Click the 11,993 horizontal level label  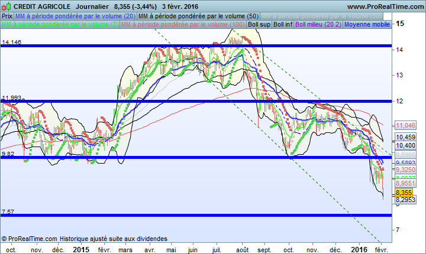click(x=11, y=97)
